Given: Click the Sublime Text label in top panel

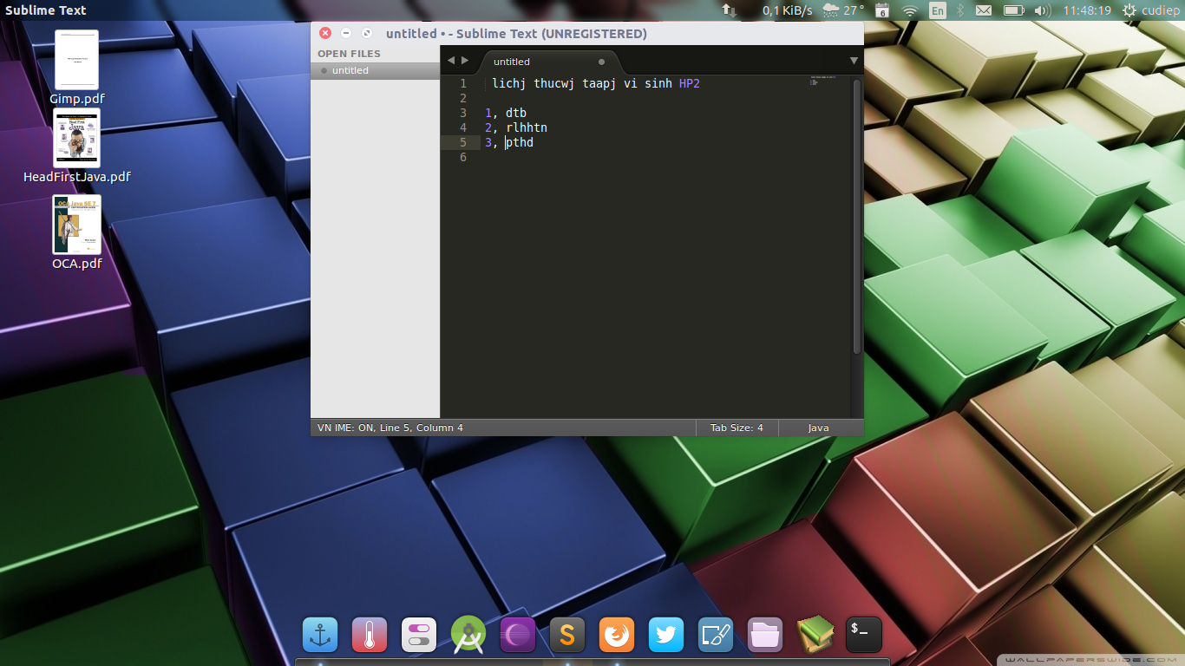Looking at the screenshot, I should click(x=46, y=10).
